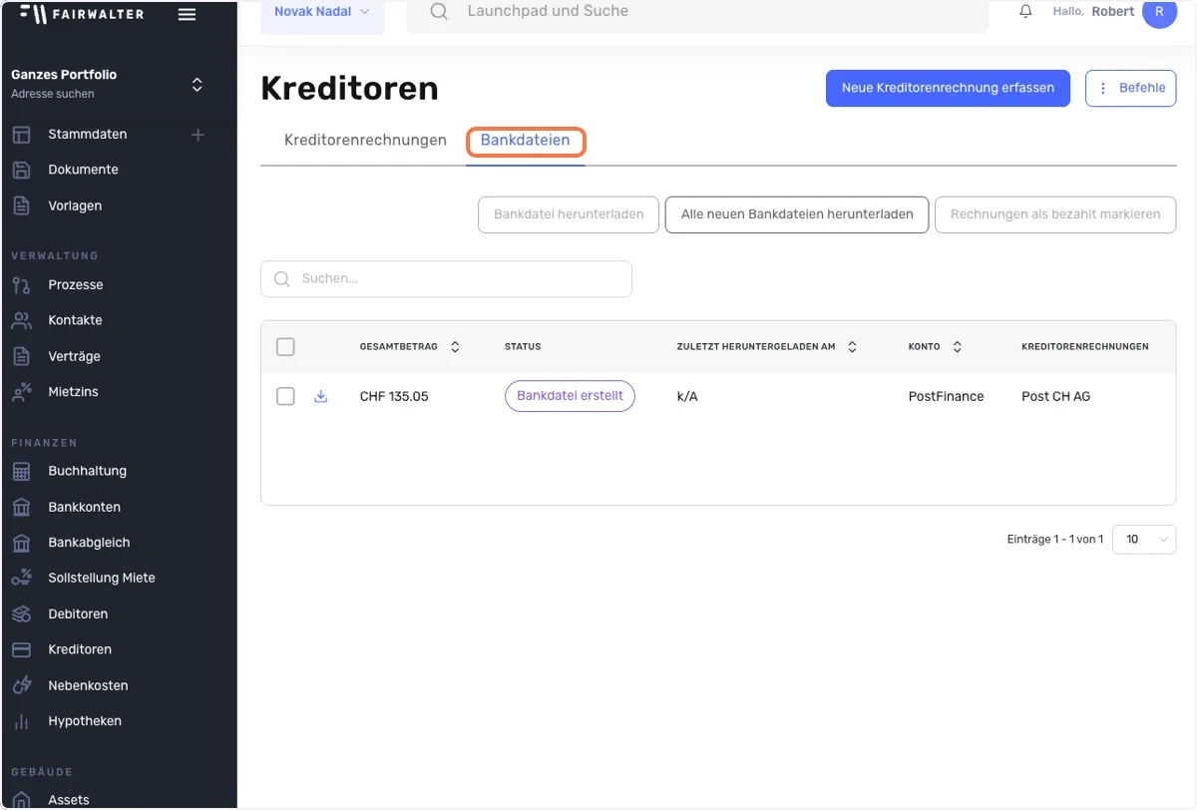The width and height of the screenshot is (1197, 810).
Task: Click Rechnungen als bezahlt markieren
Action: point(1055,214)
